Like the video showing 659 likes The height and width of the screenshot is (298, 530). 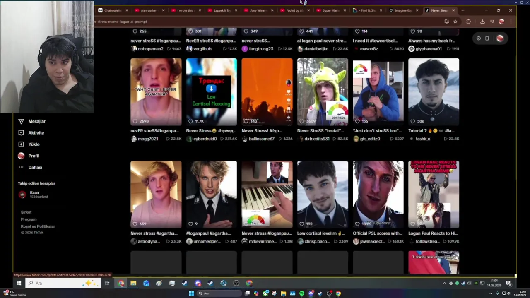pyautogui.click(x=135, y=224)
